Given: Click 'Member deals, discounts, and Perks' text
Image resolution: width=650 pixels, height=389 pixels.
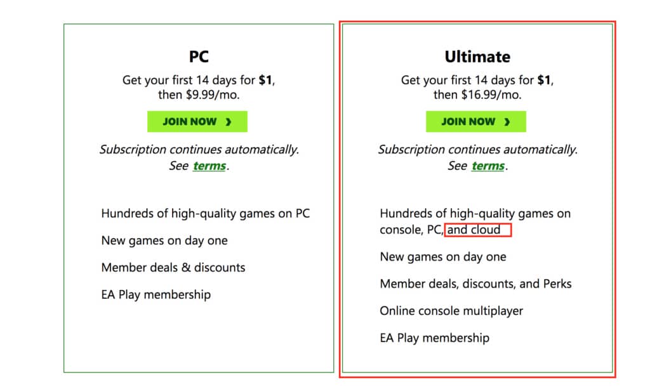Looking at the screenshot, I should (x=475, y=284).
